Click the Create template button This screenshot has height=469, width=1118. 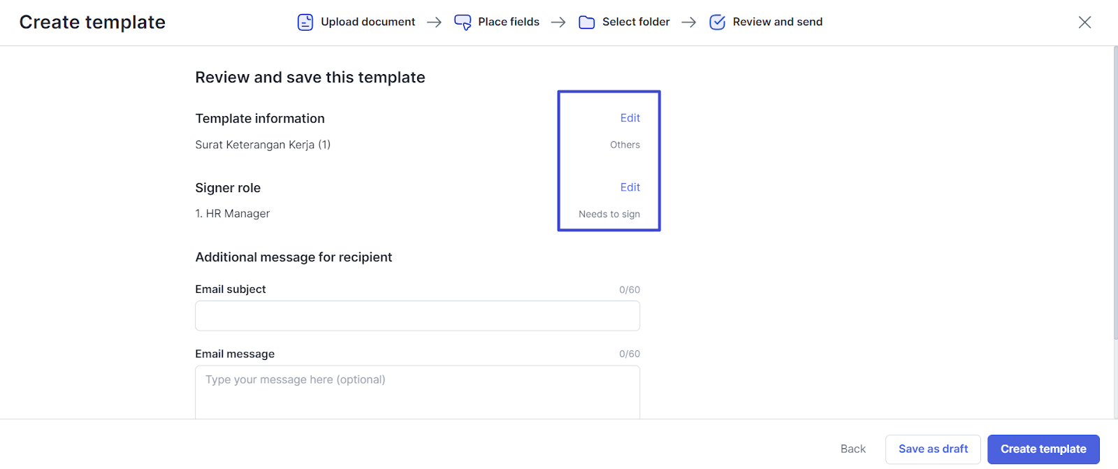(1043, 449)
